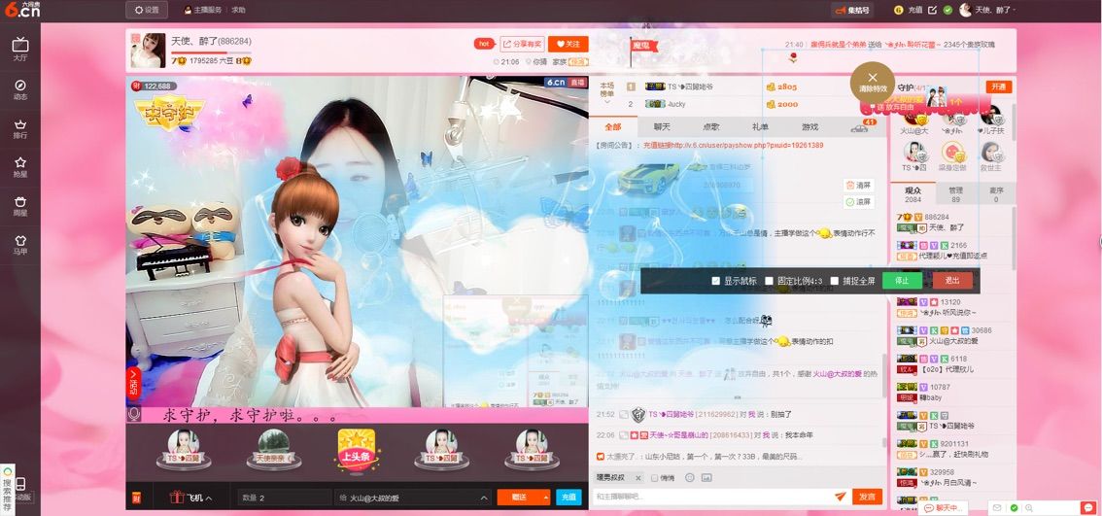This screenshot has height=516, width=1102.
Task: Select the 观众 2084 tab
Action: click(913, 194)
